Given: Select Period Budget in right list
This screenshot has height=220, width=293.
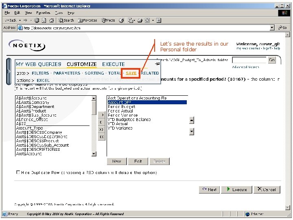Looking at the screenshot, I should [x=121, y=107].
